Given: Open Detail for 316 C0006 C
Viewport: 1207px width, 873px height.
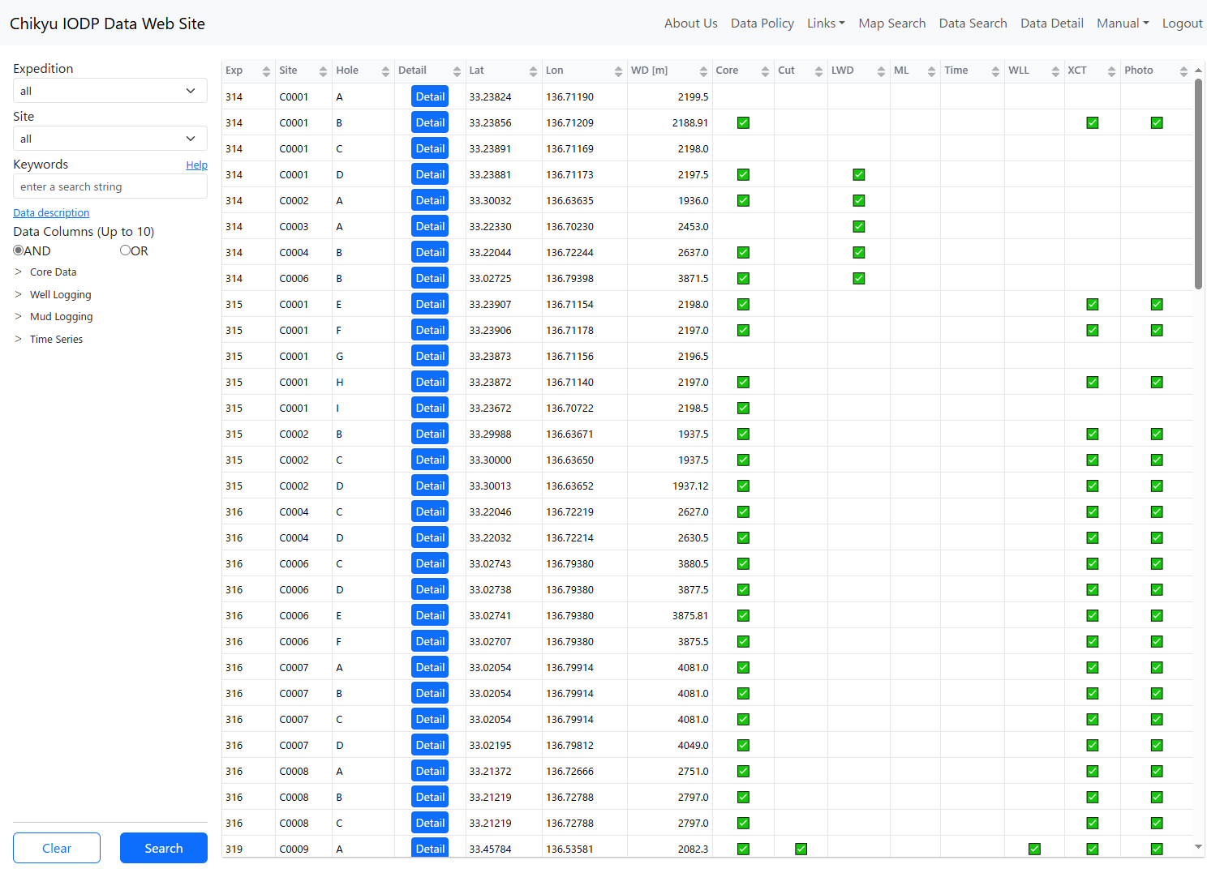Looking at the screenshot, I should (430, 563).
